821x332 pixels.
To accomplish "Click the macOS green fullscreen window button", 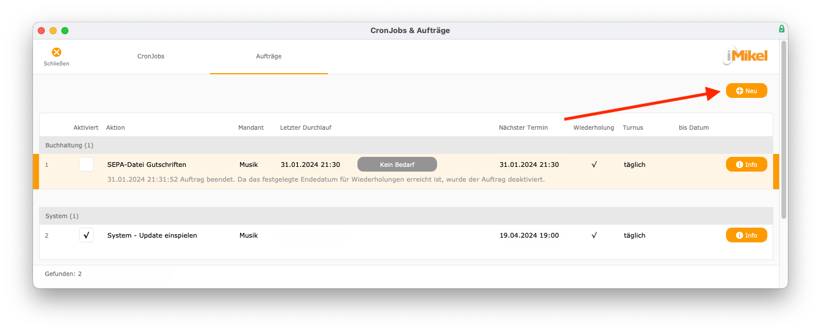I will coord(65,31).
